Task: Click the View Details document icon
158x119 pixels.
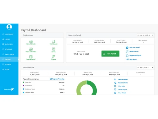Action: pyautogui.click(x=115, y=93)
